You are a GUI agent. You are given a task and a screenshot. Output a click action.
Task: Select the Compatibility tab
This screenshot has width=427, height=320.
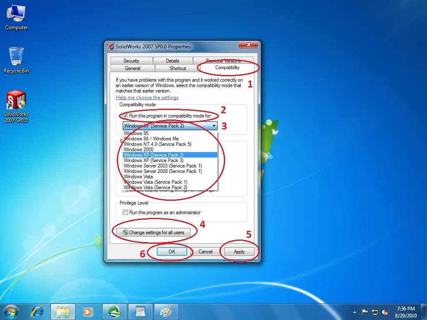pyautogui.click(x=227, y=67)
